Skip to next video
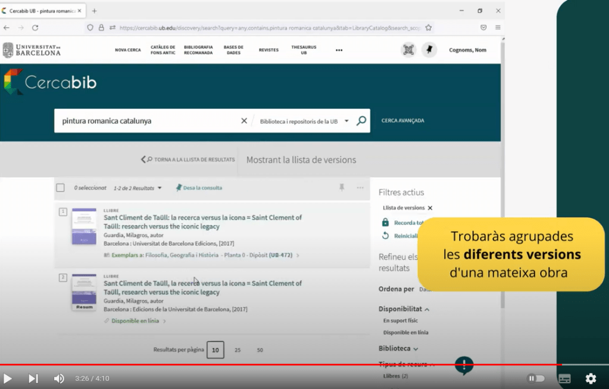This screenshot has width=609, height=389. (33, 378)
